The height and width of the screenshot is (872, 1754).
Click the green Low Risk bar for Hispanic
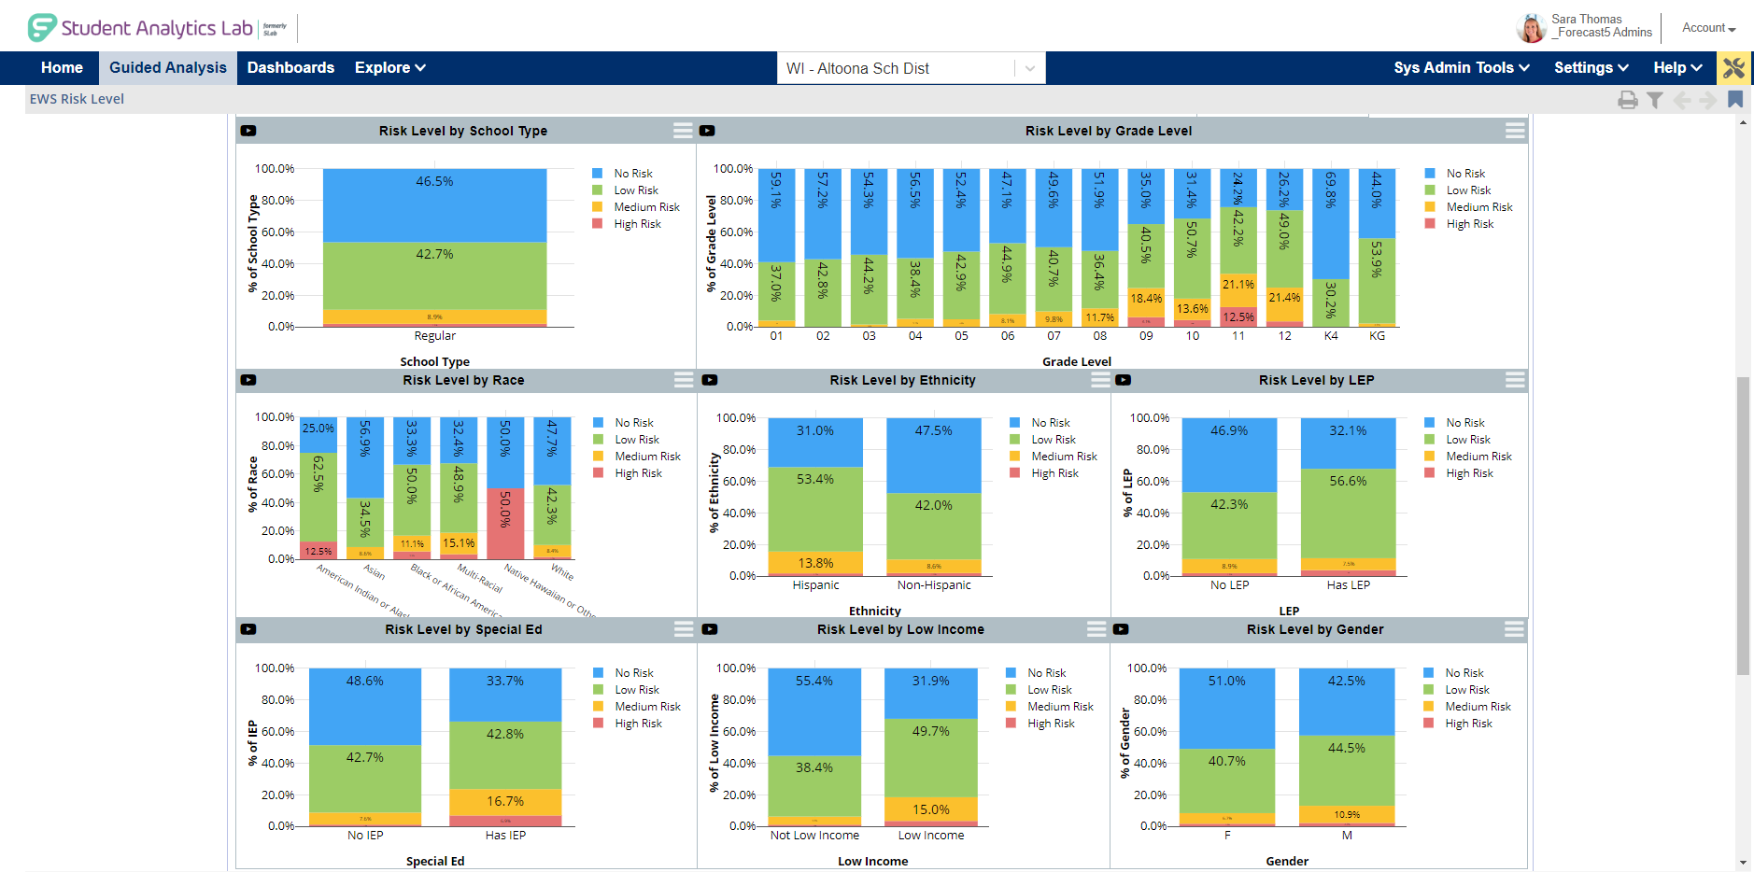(x=815, y=509)
